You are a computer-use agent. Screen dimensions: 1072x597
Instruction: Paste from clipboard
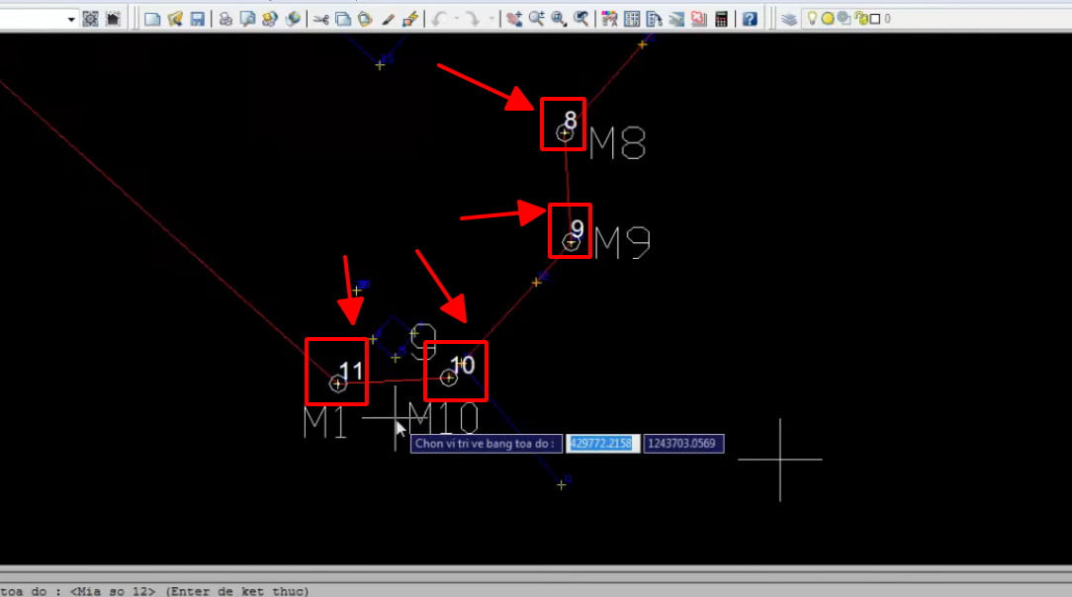pos(365,19)
